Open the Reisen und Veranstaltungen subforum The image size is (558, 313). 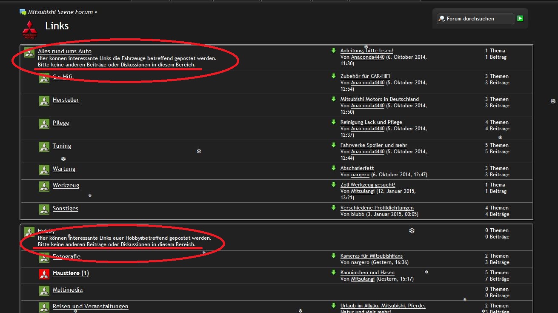[x=90, y=306]
